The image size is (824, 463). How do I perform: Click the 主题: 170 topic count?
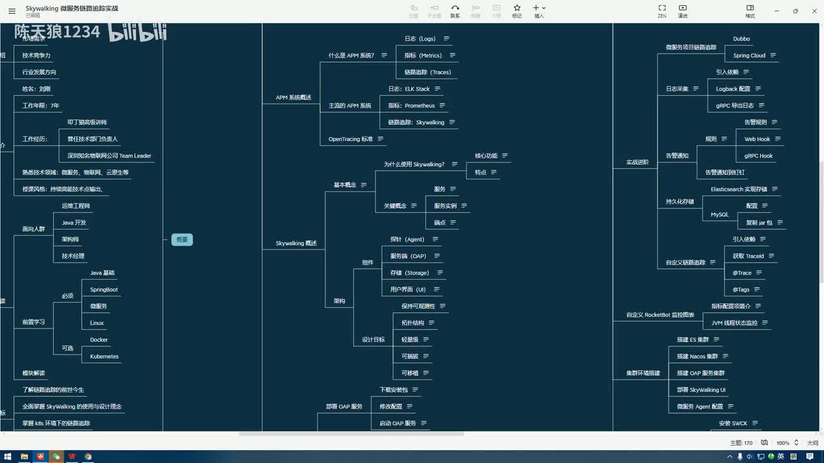point(742,443)
